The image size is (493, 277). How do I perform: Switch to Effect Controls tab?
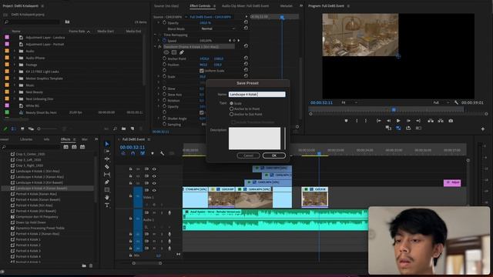pyautogui.click(x=200, y=6)
